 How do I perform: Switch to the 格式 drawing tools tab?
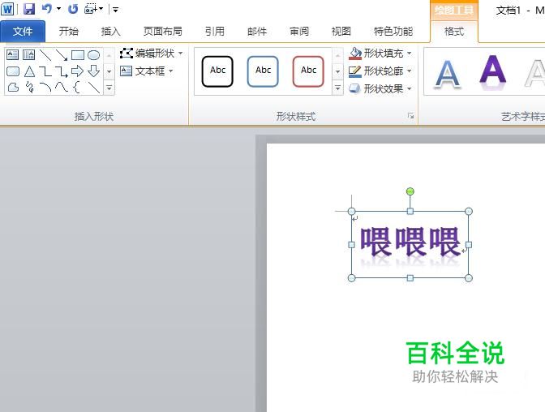click(454, 32)
